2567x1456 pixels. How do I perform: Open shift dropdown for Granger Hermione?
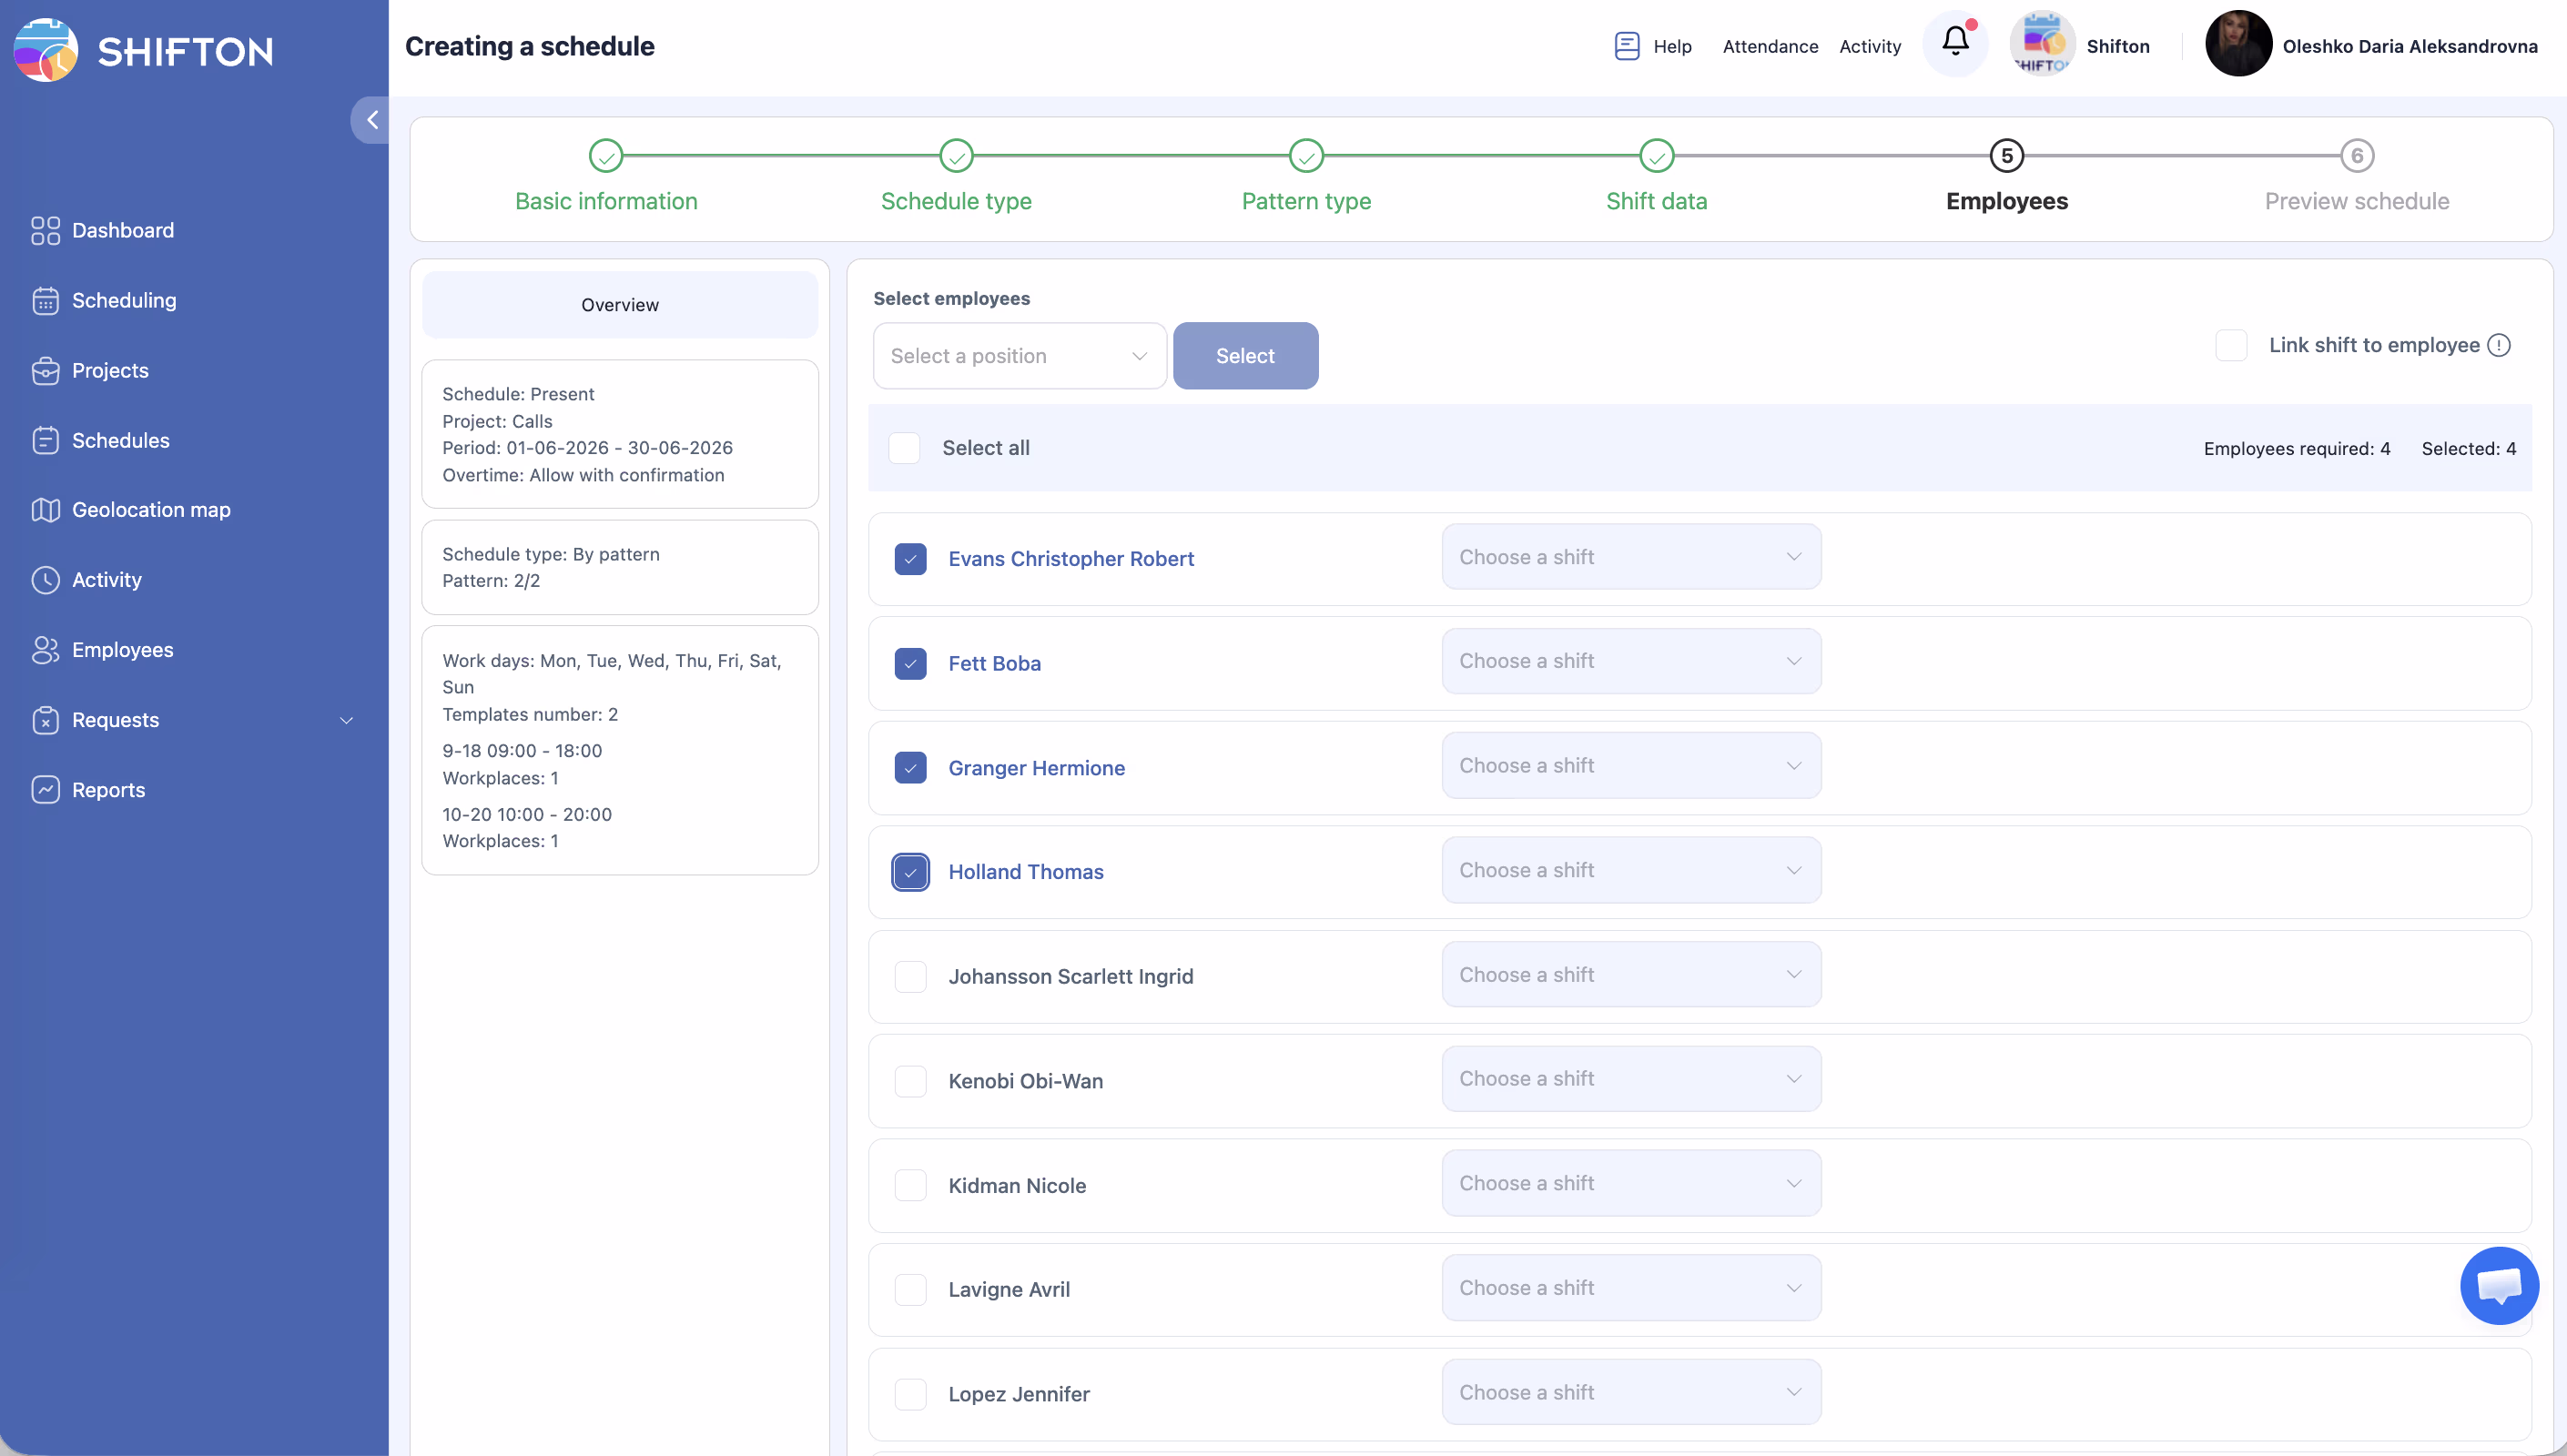coord(1630,766)
